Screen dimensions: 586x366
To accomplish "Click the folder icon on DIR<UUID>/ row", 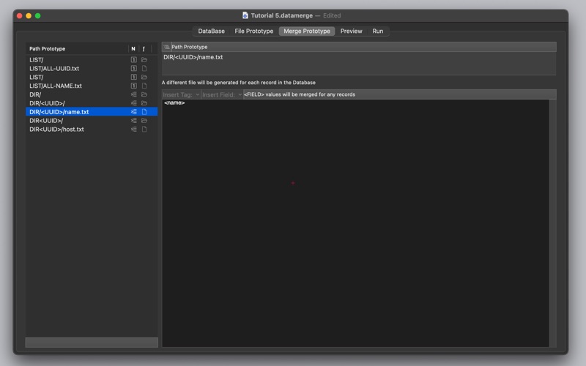I will tap(144, 120).
